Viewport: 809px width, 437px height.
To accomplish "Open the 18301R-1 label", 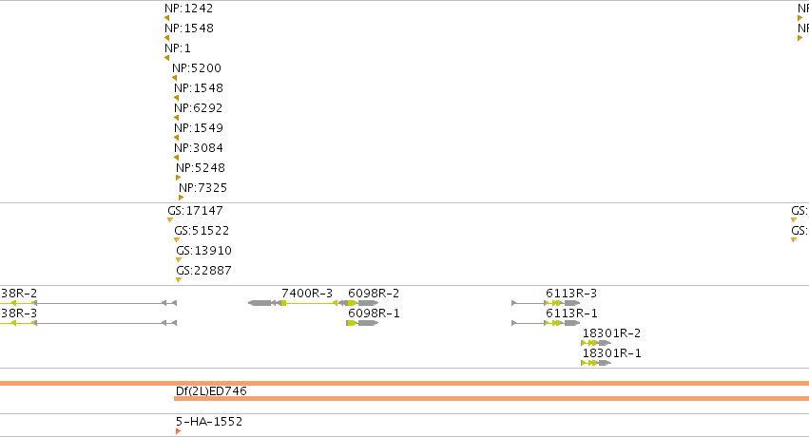I will [x=611, y=354].
